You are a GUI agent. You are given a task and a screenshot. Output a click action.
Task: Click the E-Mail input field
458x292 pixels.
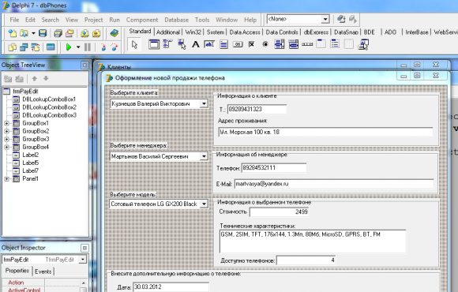pos(334,184)
